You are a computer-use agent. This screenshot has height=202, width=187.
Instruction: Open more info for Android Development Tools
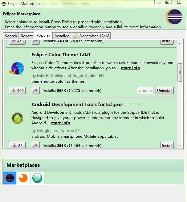(x=60, y=123)
